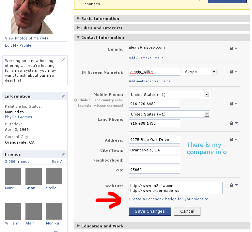Click the pencil icon beside Friends header
Screen dimensions: 252x232
tap(63, 154)
